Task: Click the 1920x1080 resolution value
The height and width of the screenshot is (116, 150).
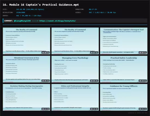Action: click(x=20, y=13)
